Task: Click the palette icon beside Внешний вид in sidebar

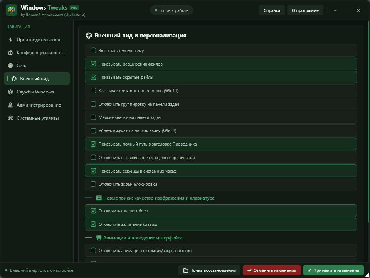Action: (x=14, y=79)
